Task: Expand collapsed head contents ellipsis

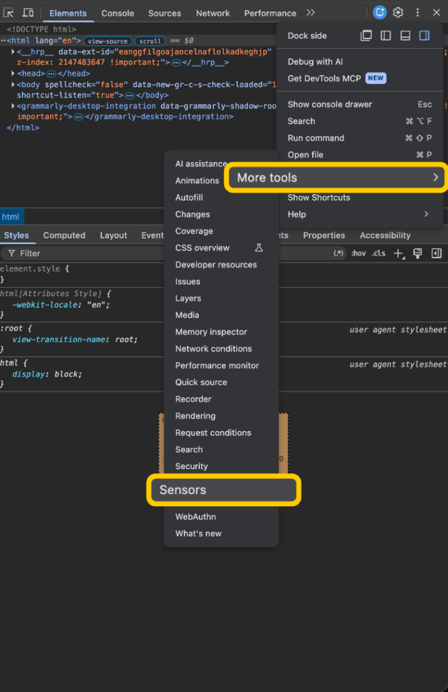Action: coord(51,74)
